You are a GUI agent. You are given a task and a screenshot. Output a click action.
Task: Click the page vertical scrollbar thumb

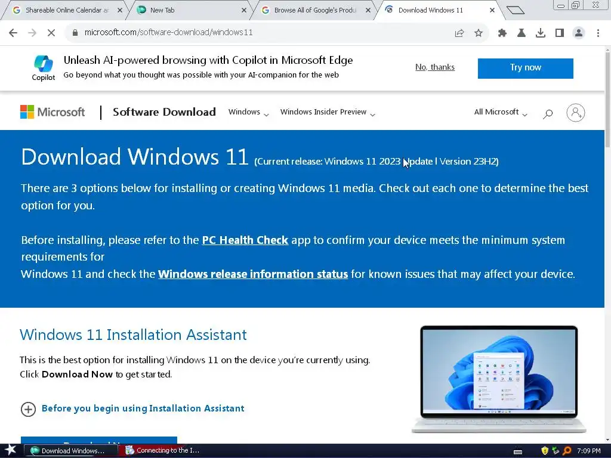coord(607,98)
